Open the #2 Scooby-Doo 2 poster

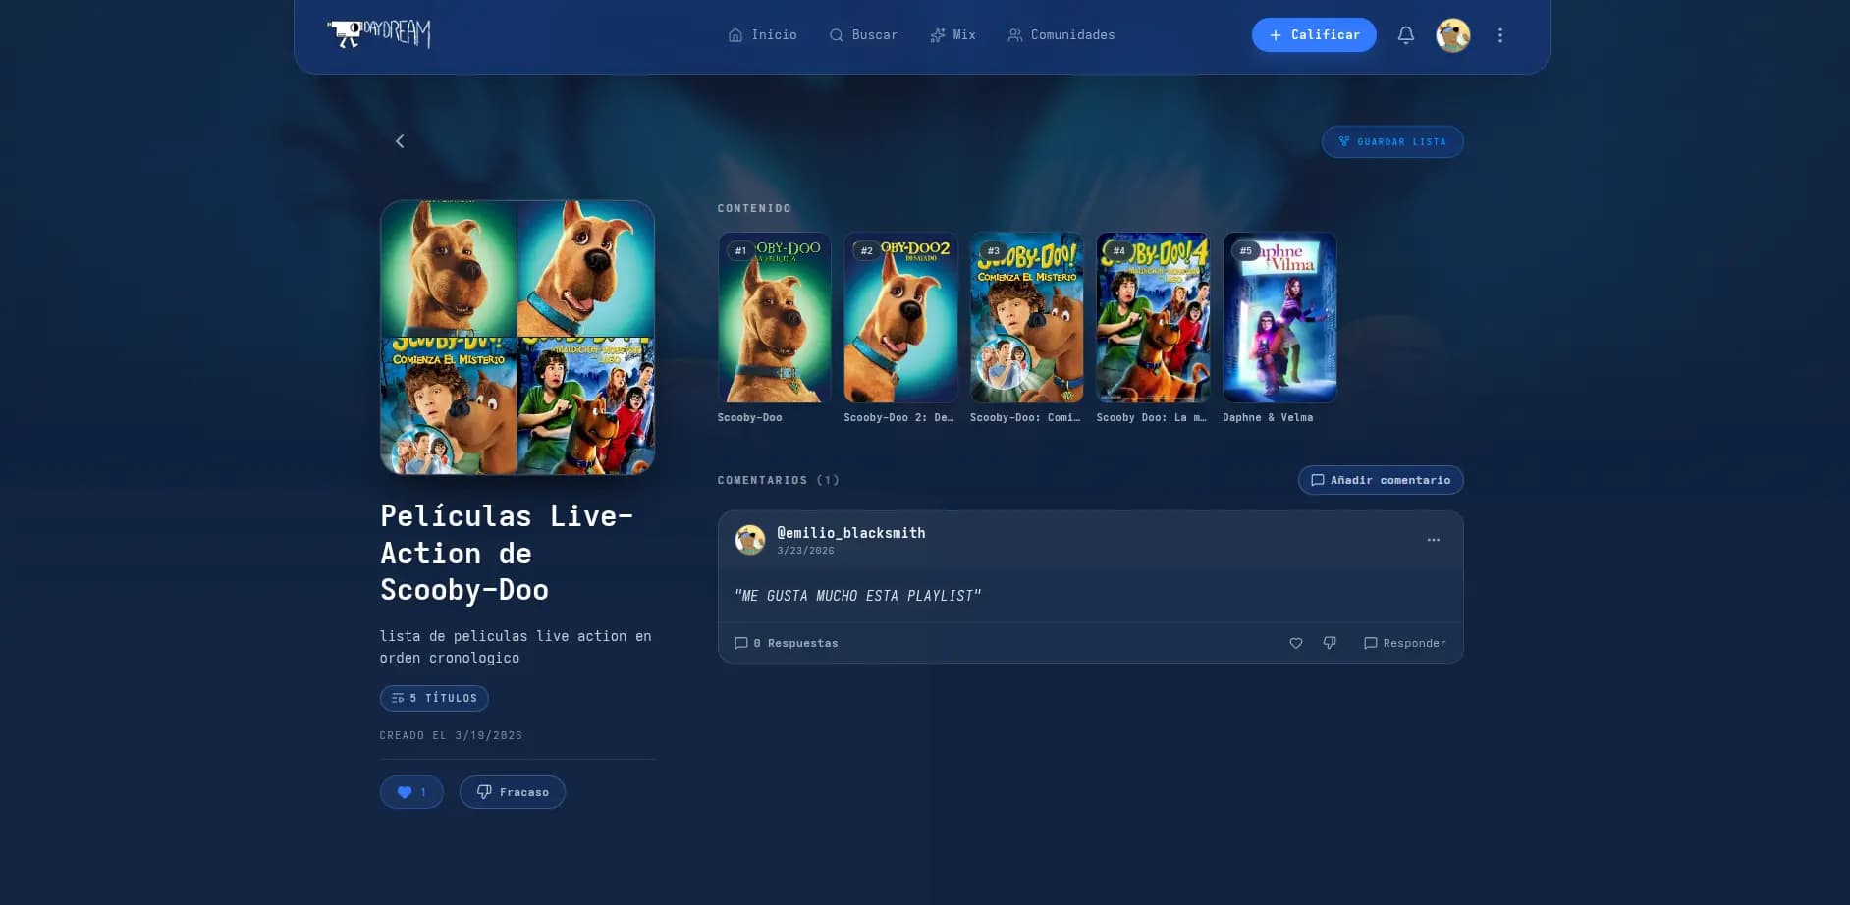900,317
